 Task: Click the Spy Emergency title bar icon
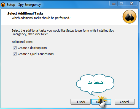pyautogui.click(x=3, y=5)
